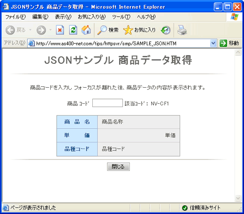Screen dimensions: 244x214
Task: Minimize the Internet Explorer window
Action: [218, 7]
